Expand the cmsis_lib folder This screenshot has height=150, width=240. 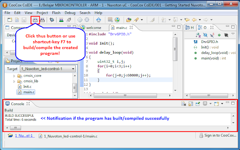[x=14, y=82]
